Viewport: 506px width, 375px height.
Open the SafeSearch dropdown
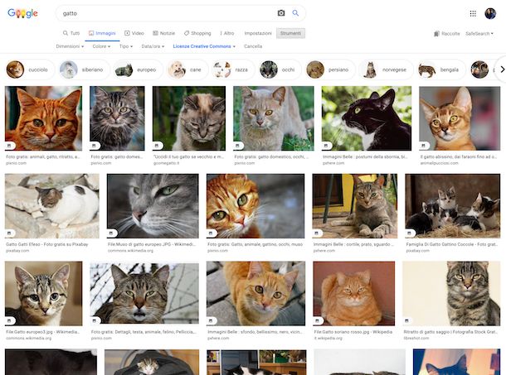click(479, 33)
